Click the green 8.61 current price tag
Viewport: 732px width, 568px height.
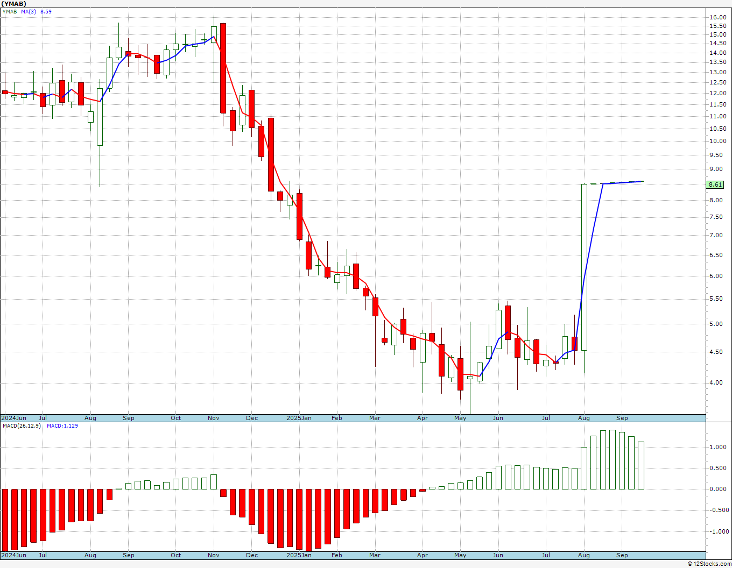click(x=715, y=184)
